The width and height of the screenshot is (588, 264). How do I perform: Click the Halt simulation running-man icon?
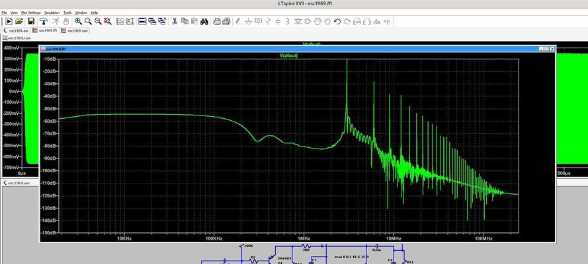pyautogui.click(x=56, y=22)
